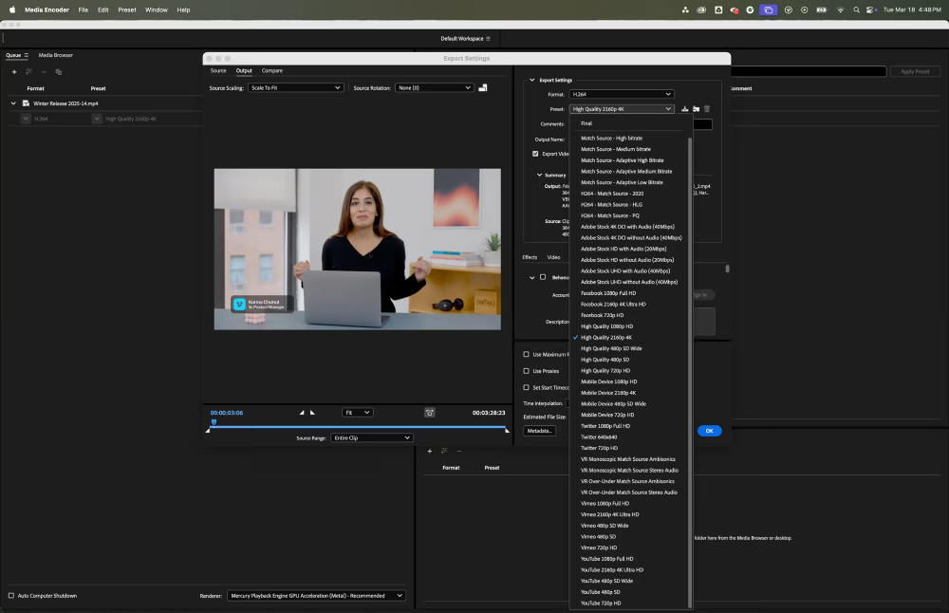Viewport: 949px width, 613px height.
Task: Click the blue playhead on preview timeline
Action: (x=214, y=422)
